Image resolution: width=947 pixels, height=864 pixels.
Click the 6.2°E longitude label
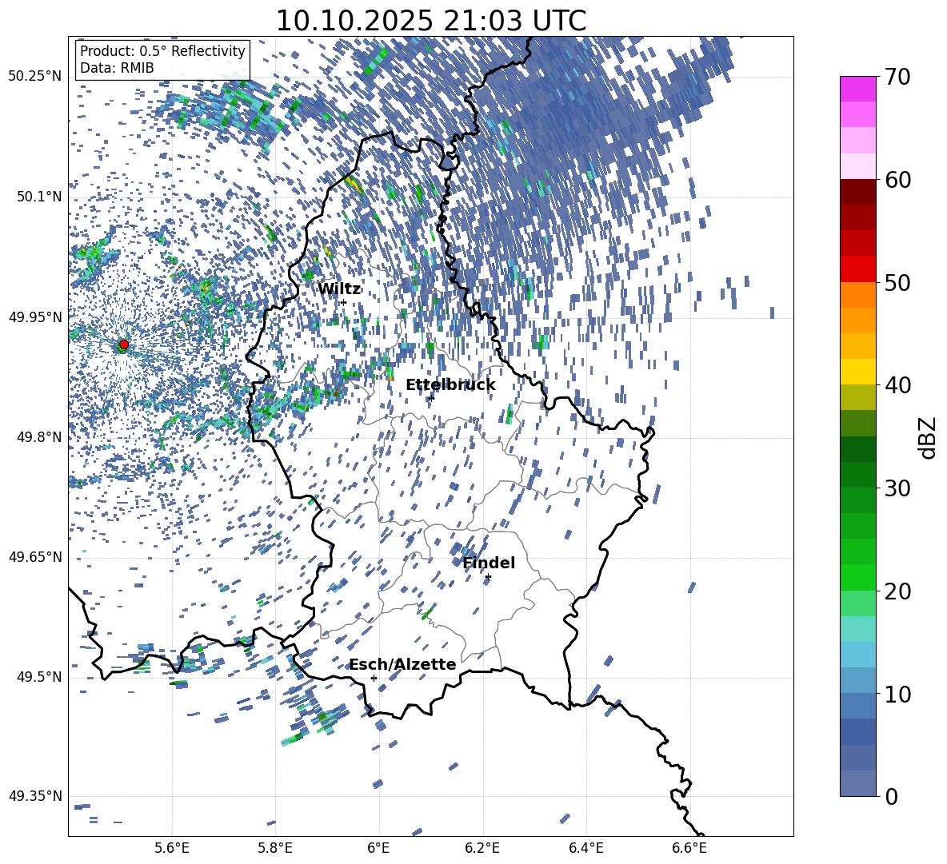[x=482, y=848]
